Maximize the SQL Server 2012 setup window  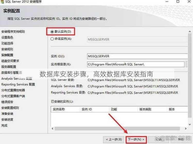tap(178, 2)
